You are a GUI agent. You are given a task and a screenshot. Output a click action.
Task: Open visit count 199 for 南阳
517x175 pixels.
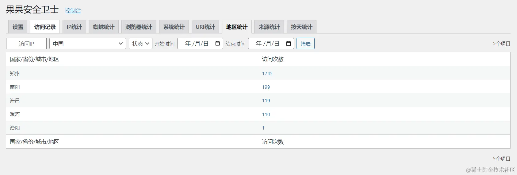click(x=266, y=87)
